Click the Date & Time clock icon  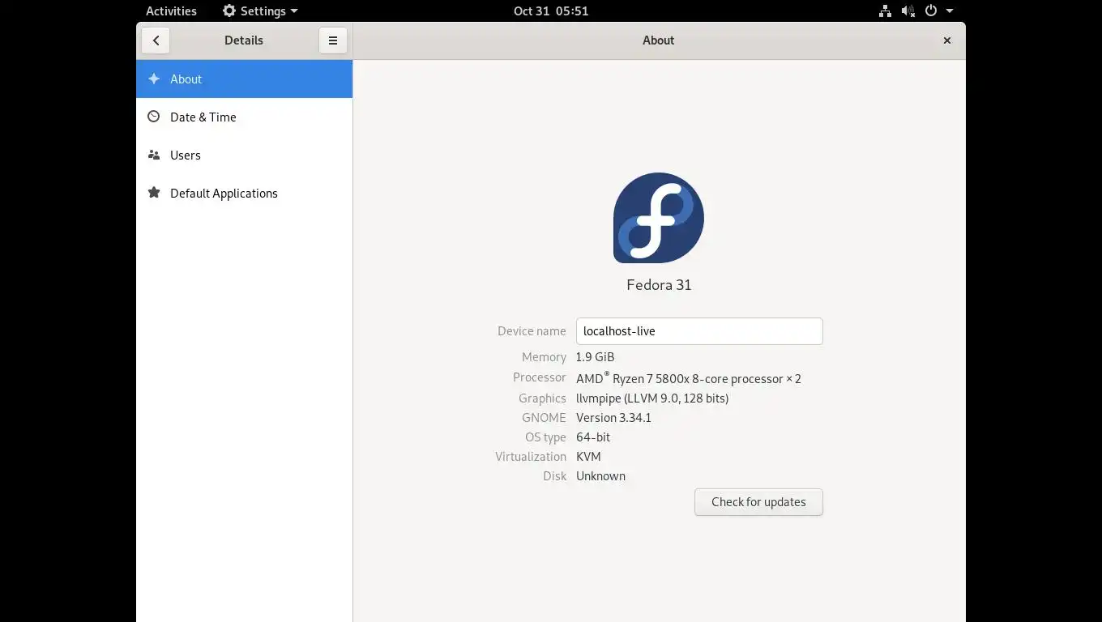point(154,117)
